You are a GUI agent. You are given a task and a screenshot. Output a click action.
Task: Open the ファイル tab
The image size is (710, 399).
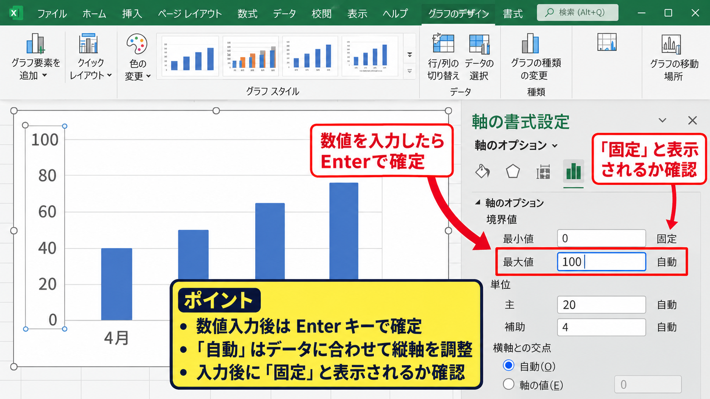[x=52, y=14]
